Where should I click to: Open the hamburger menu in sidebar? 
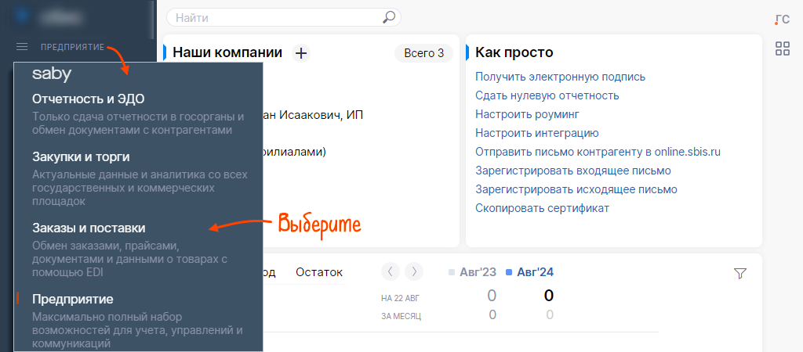(x=22, y=48)
